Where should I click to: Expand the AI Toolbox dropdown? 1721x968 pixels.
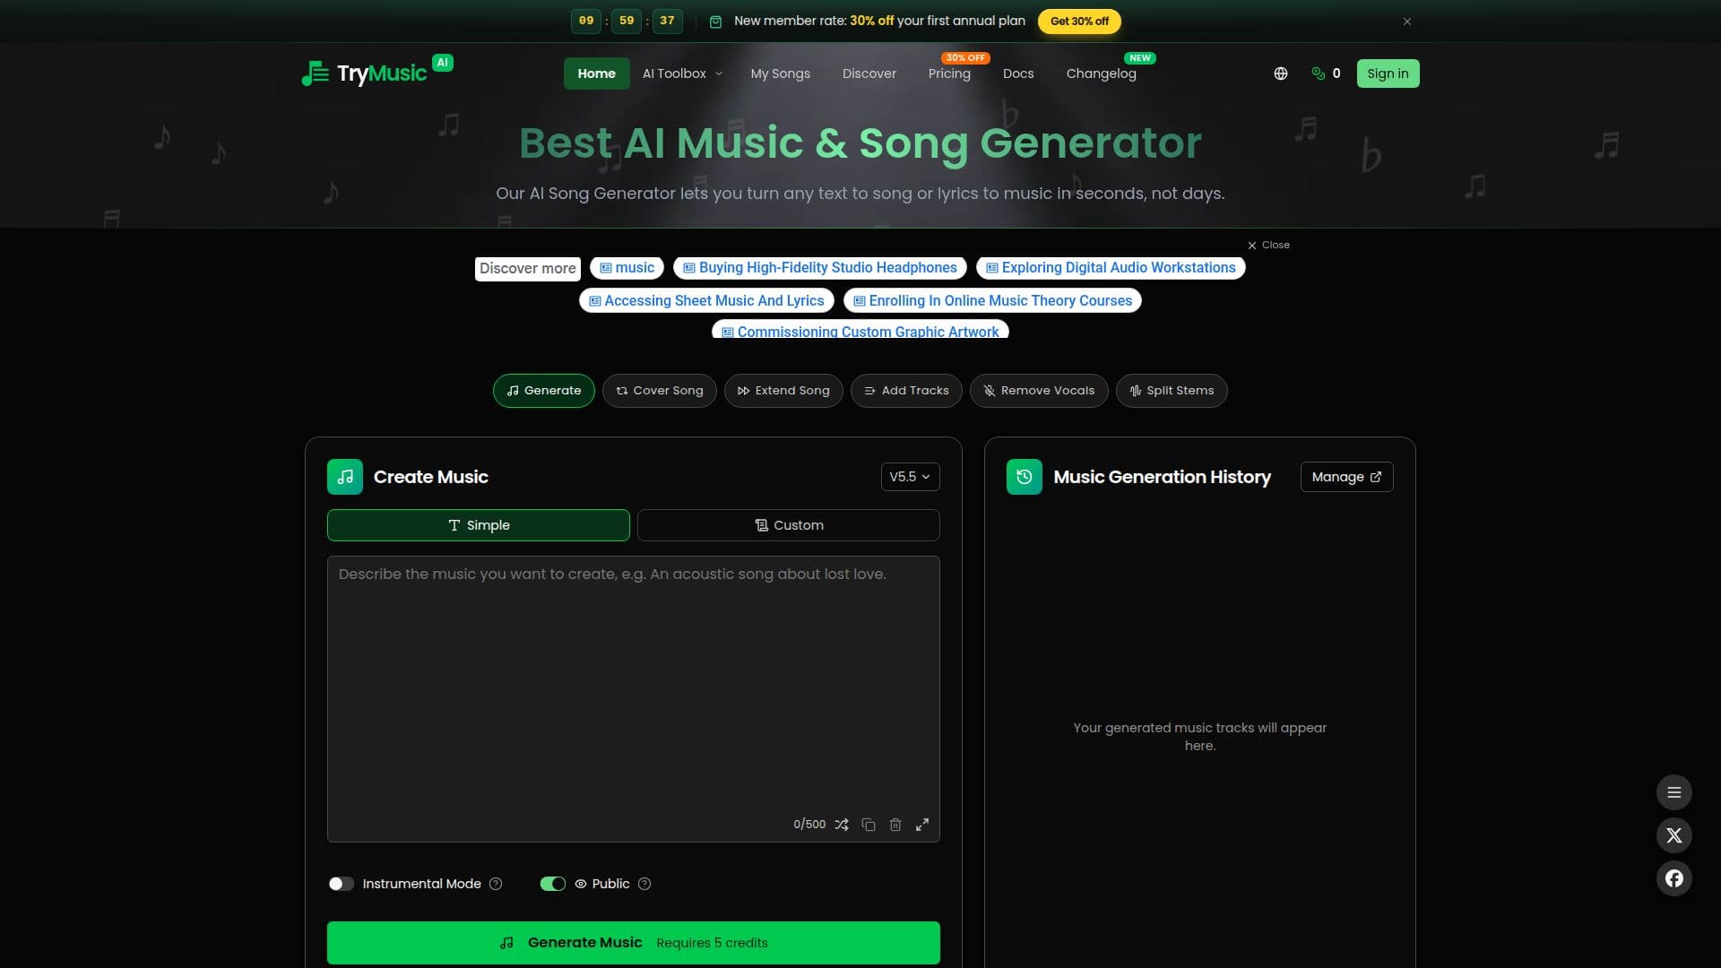681,73
